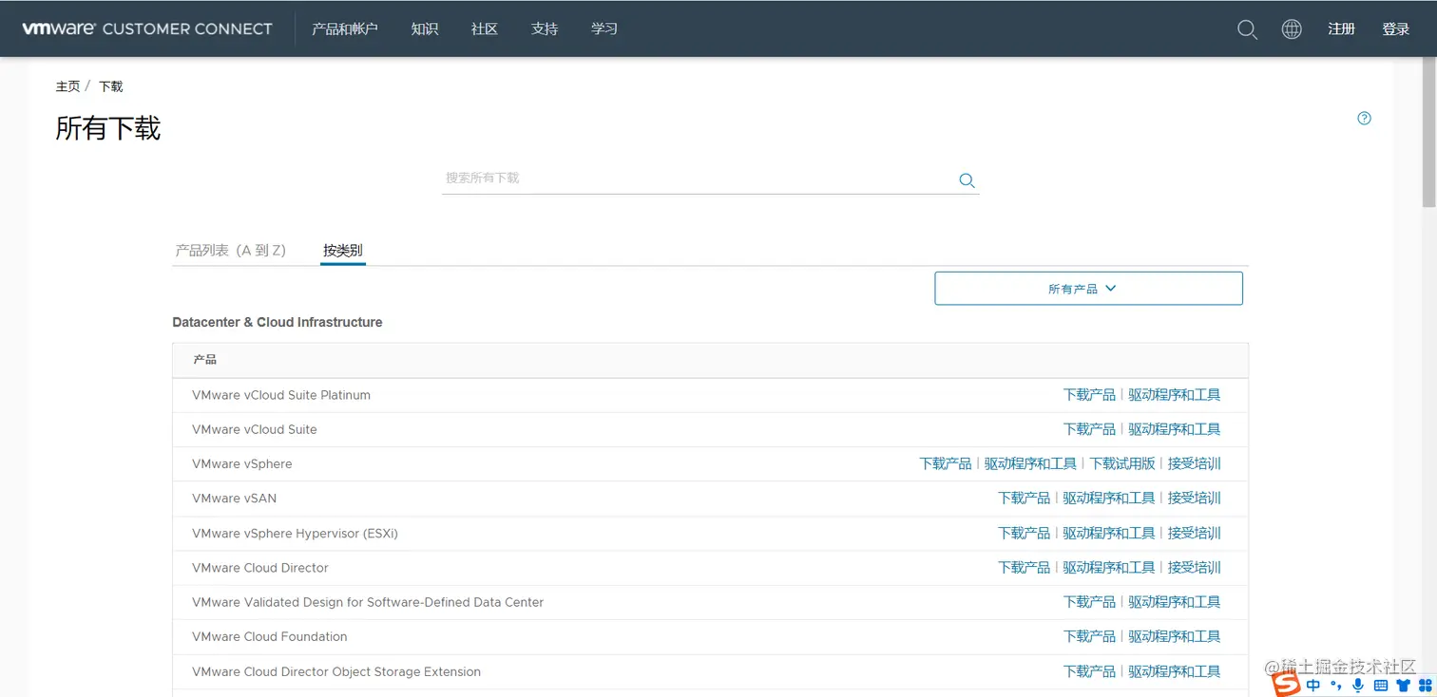Click 下载产品 for VMware Cloud Foundation
1437x697 pixels.
(x=1089, y=637)
